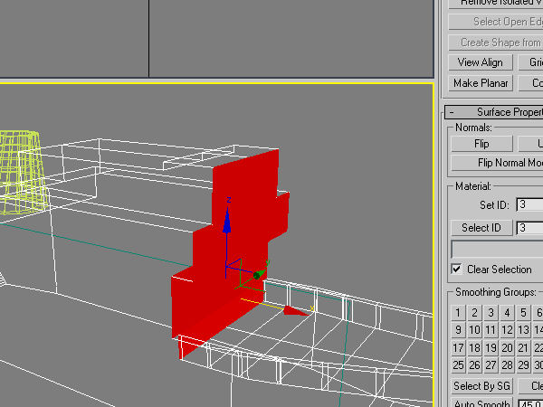543x407 pixels.
Task: Activate Flip Normal Mode
Action: tap(497, 163)
